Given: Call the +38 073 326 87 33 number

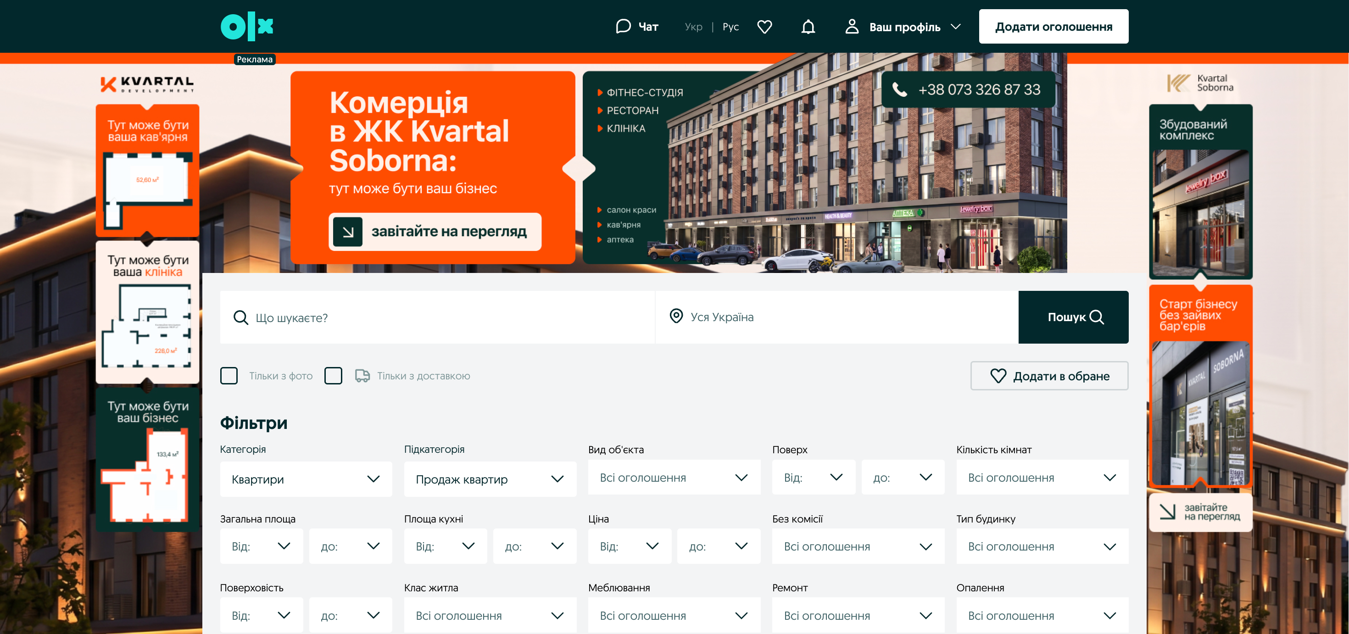Looking at the screenshot, I should click(x=968, y=89).
